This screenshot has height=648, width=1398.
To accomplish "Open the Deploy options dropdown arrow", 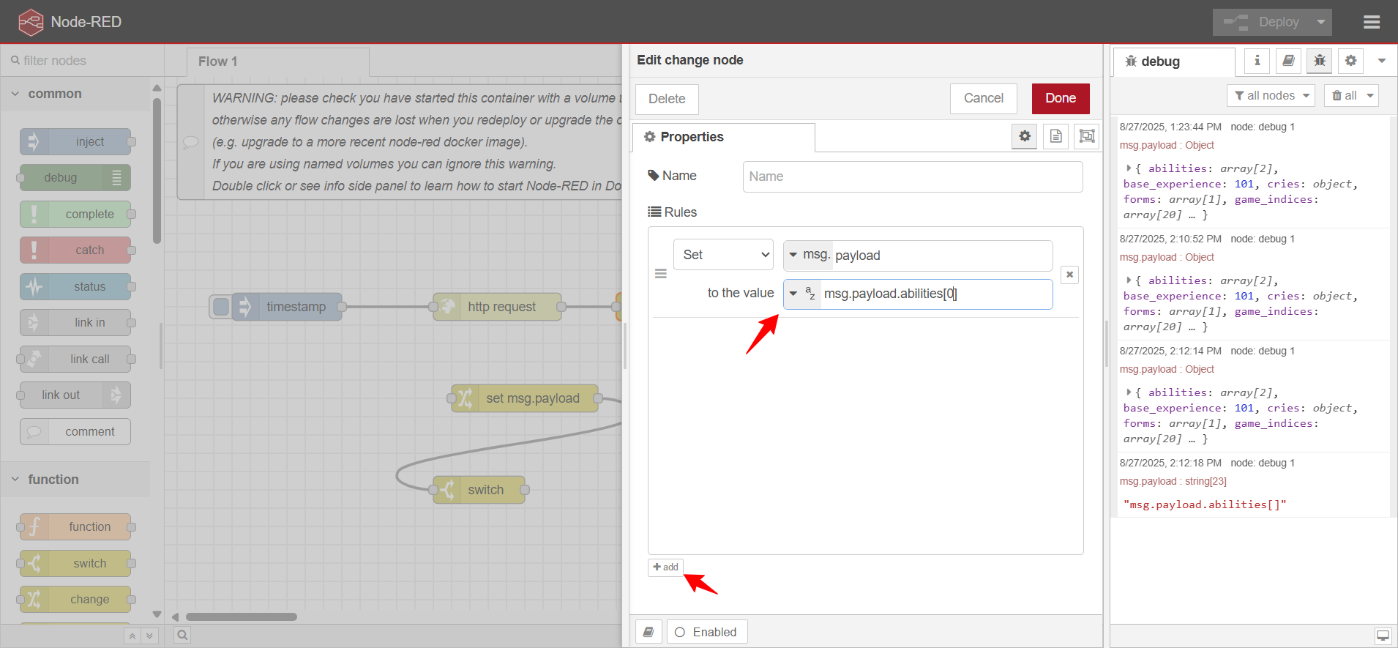I will click(1321, 22).
